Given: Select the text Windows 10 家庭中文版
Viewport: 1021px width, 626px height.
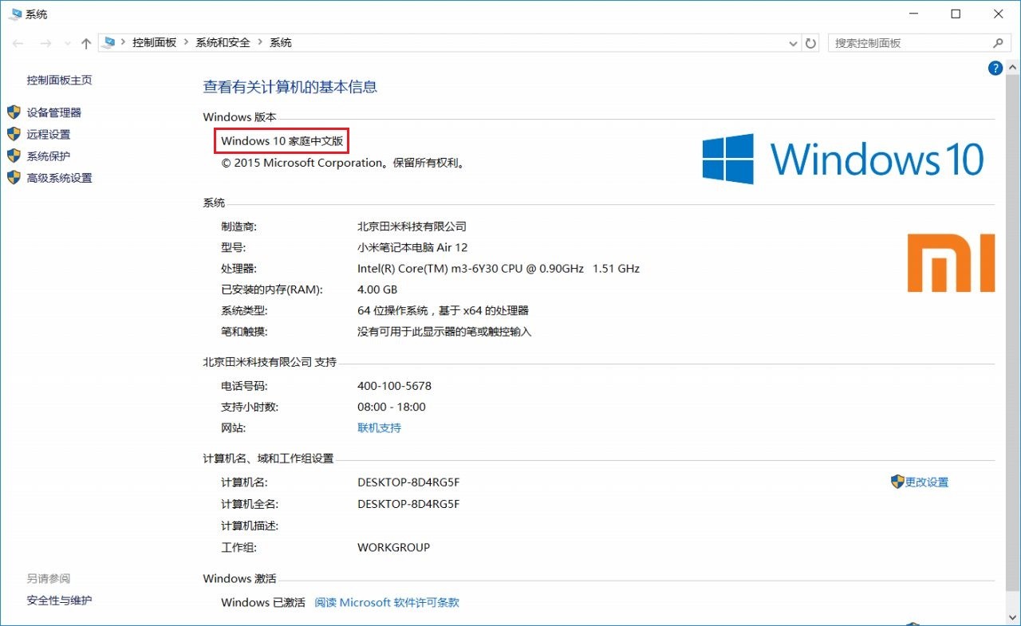Looking at the screenshot, I should tap(282, 141).
